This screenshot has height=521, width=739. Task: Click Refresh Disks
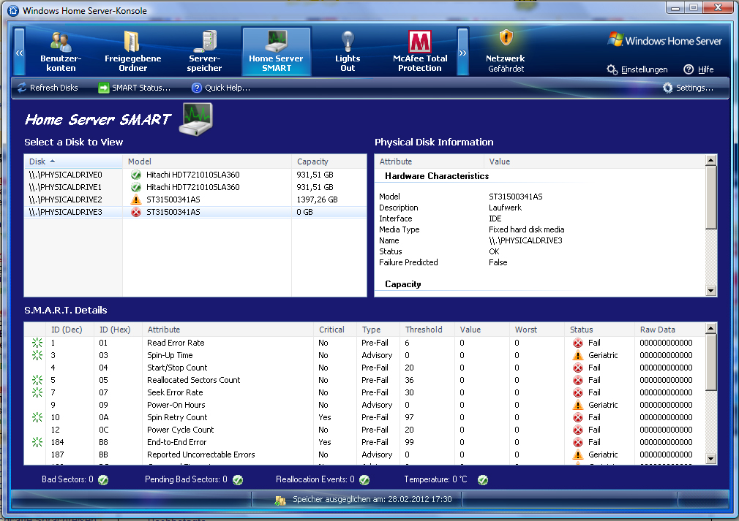(x=48, y=88)
